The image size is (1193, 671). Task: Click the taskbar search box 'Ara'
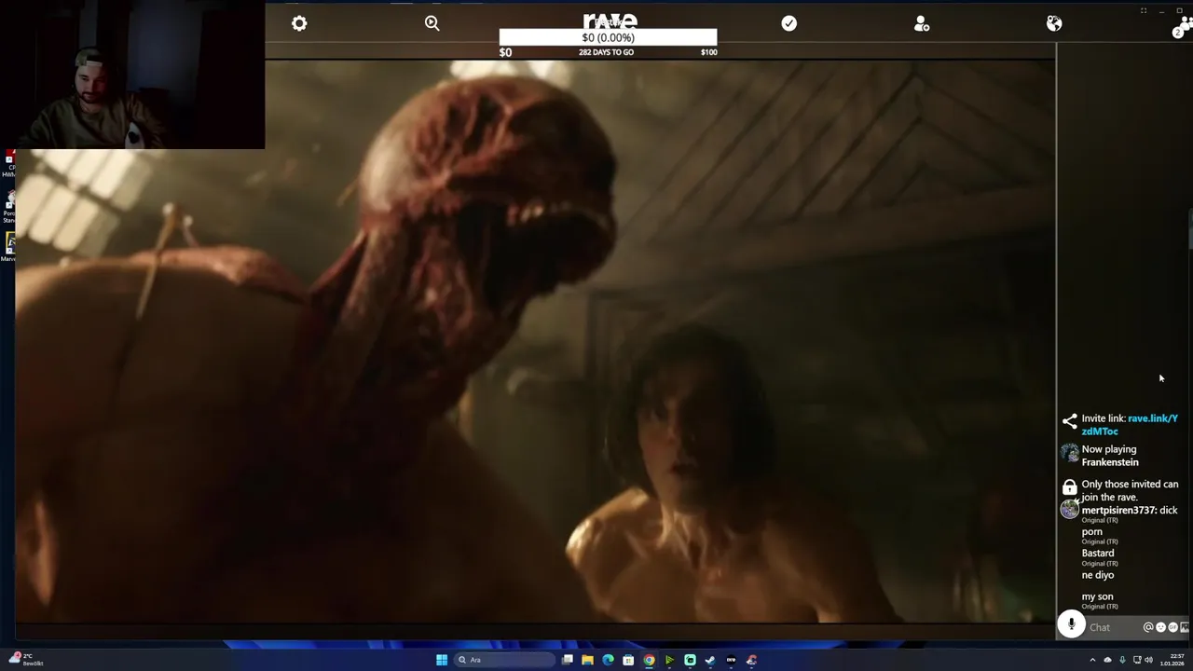click(x=504, y=660)
